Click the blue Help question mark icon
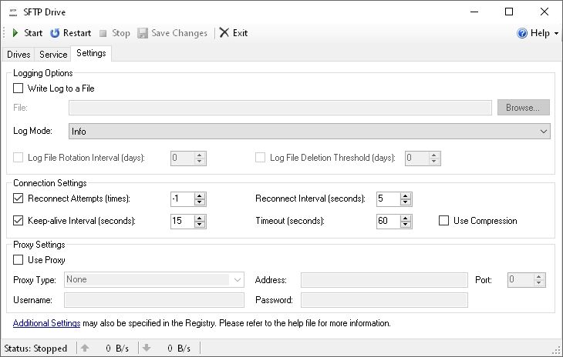The width and height of the screenshot is (563, 357). point(522,33)
